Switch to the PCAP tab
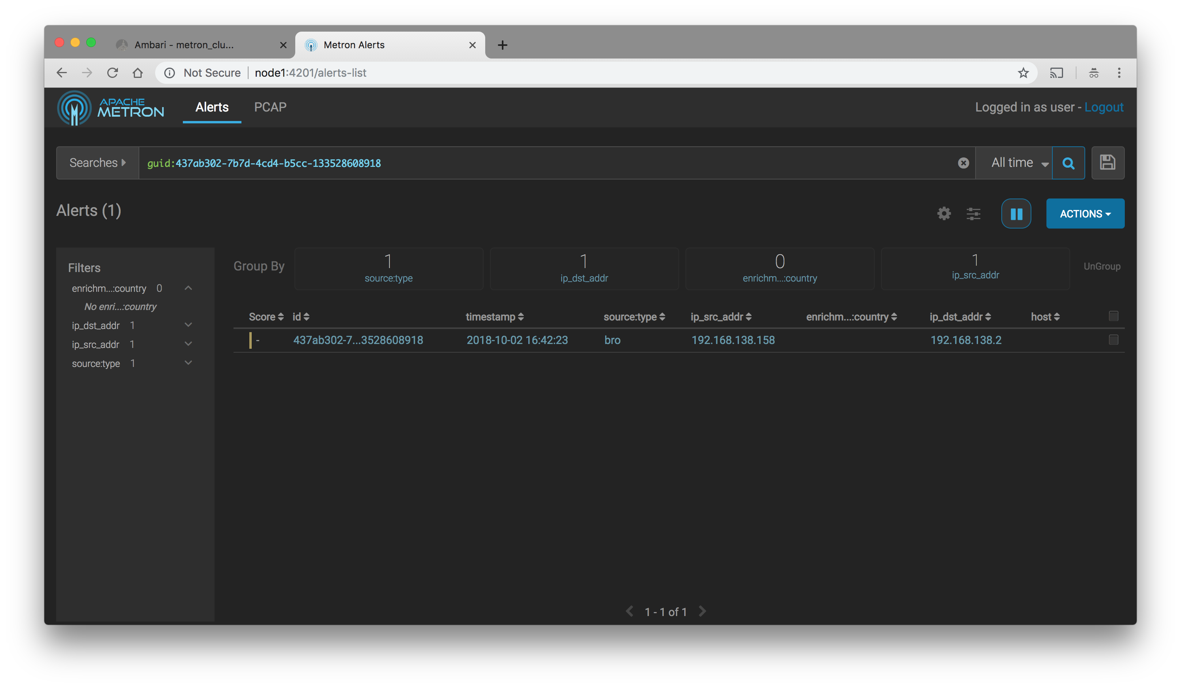This screenshot has width=1181, height=688. pos(270,107)
